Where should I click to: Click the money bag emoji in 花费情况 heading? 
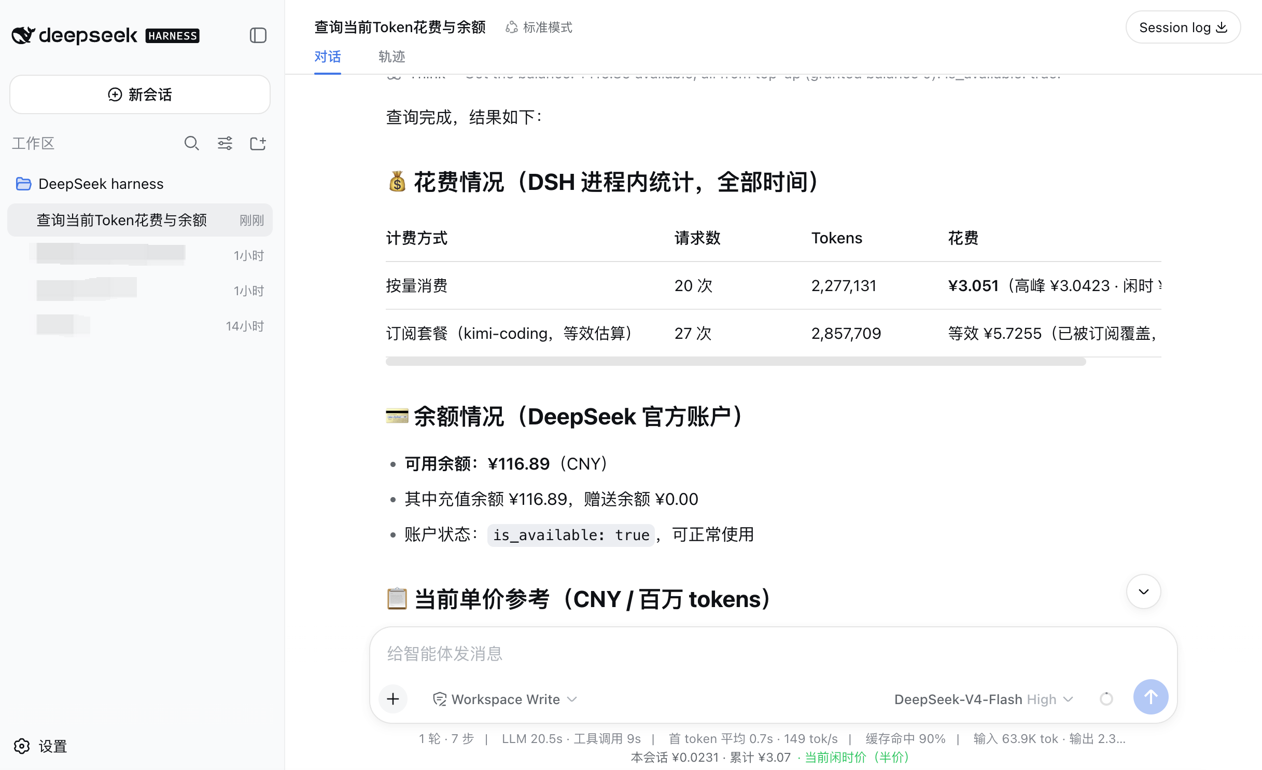point(397,182)
